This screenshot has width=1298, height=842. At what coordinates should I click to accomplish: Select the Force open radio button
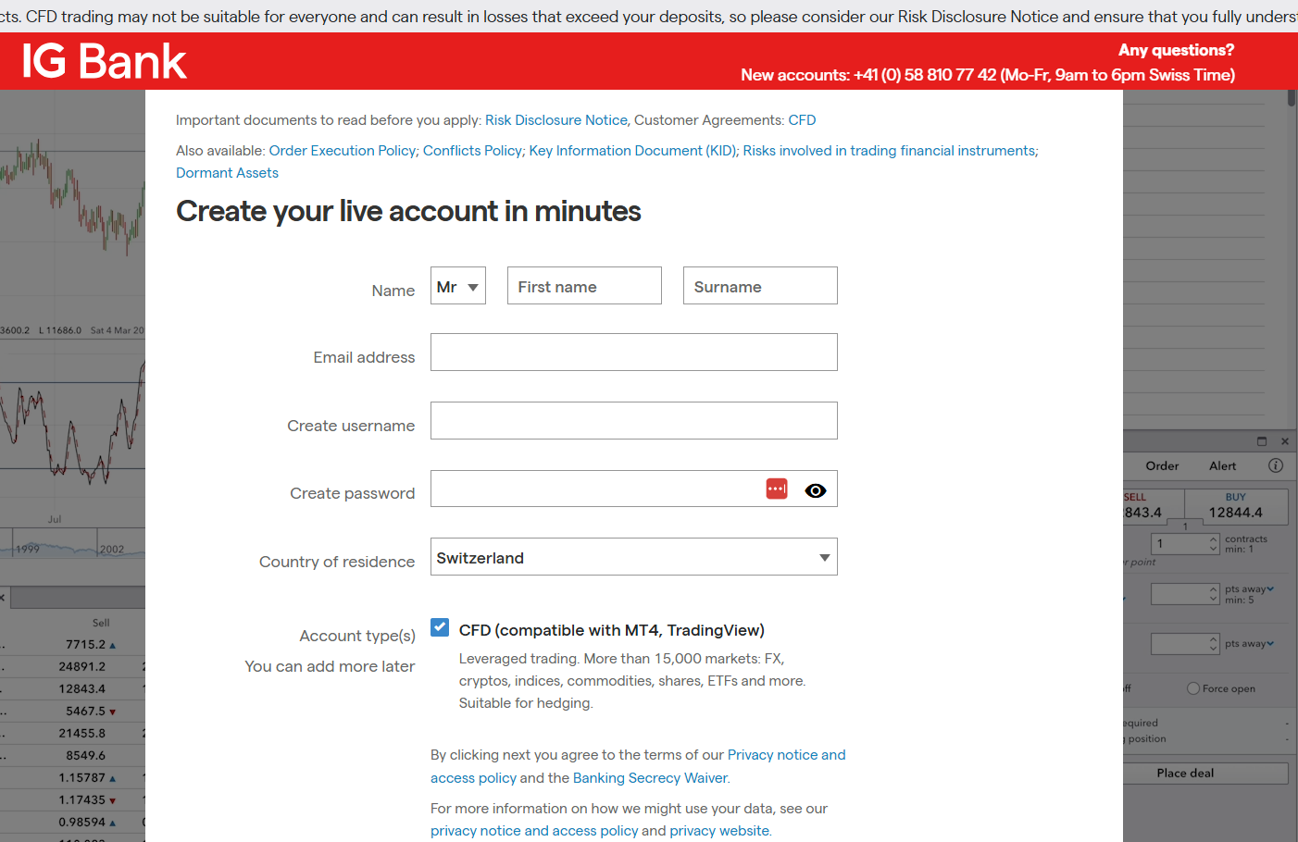(x=1193, y=688)
